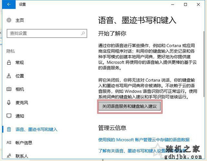
Task: Click the page title 语音、墨迹书写和键入
Action: (137, 20)
